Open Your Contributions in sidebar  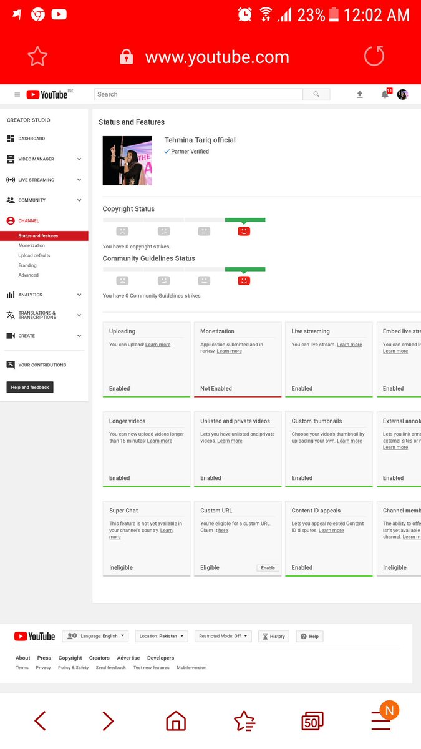[x=44, y=365]
